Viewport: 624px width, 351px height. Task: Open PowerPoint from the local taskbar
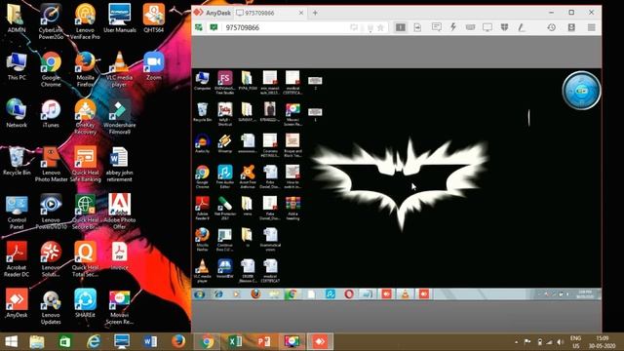tap(263, 342)
